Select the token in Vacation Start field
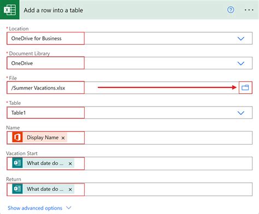The image size is (259, 214). 43,163
